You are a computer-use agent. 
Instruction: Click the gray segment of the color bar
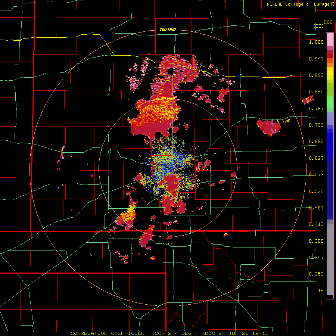pyautogui.click(x=330, y=259)
